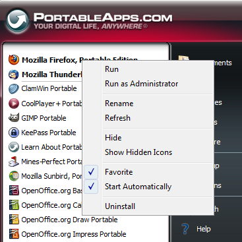
Task: Toggle Start Automatically off
Action: tap(138, 187)
